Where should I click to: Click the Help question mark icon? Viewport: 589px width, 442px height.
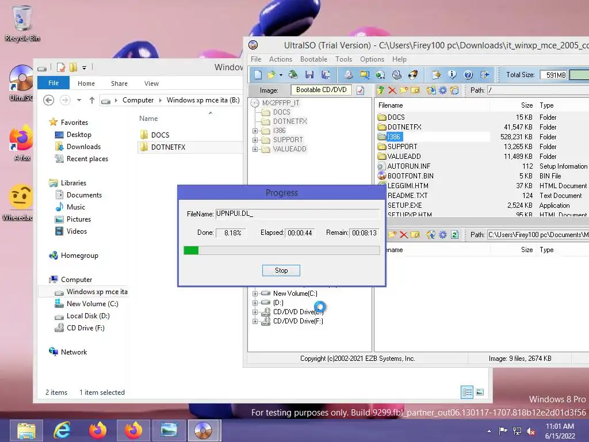pos(468,75)
